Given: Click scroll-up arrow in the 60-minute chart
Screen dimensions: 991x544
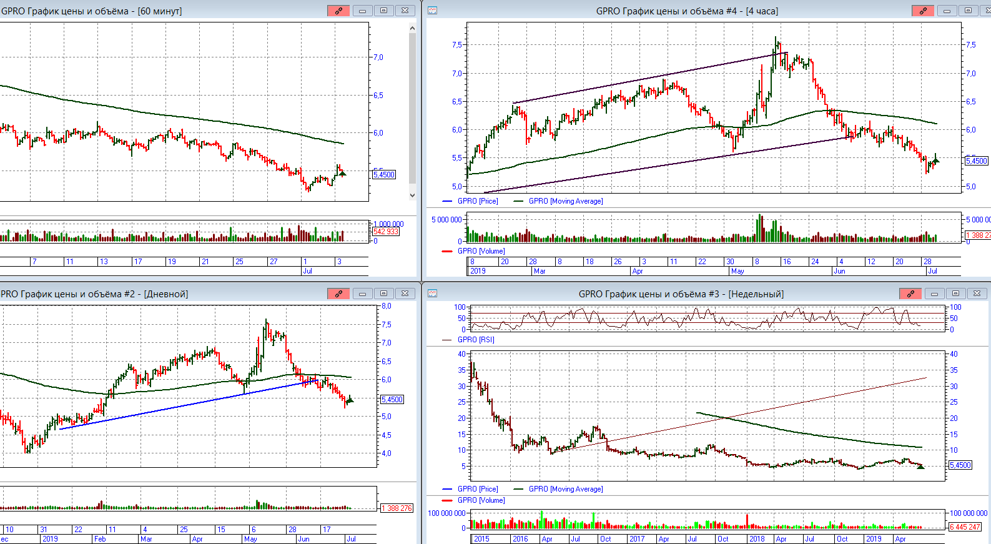Looking at the screenshot, I should click(412, 28).
